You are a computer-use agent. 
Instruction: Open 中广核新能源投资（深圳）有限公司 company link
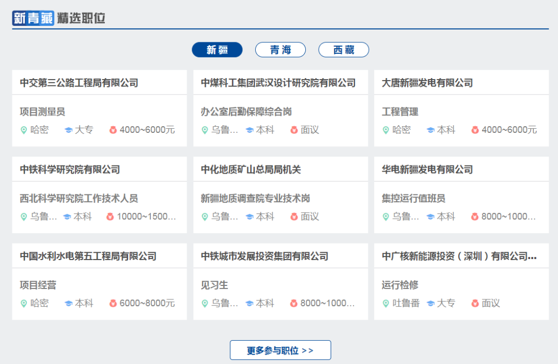(459, 256)
